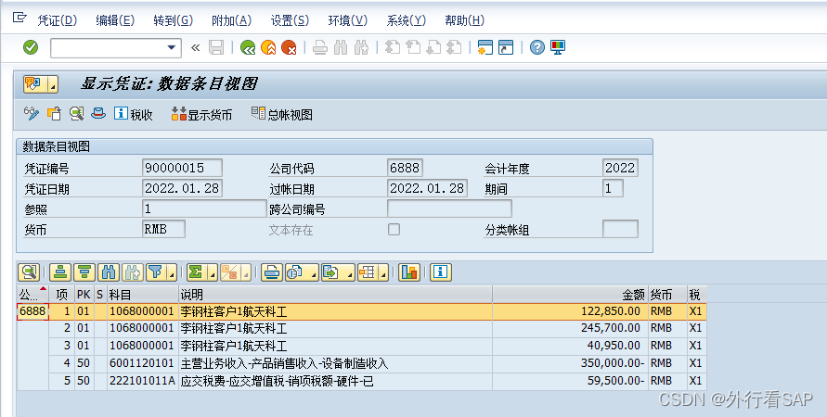The width and height of the screenshot is (827, 417).
Task: Open the 设置(S) menu
Action: pyautogui.click(x=290, y=20)
